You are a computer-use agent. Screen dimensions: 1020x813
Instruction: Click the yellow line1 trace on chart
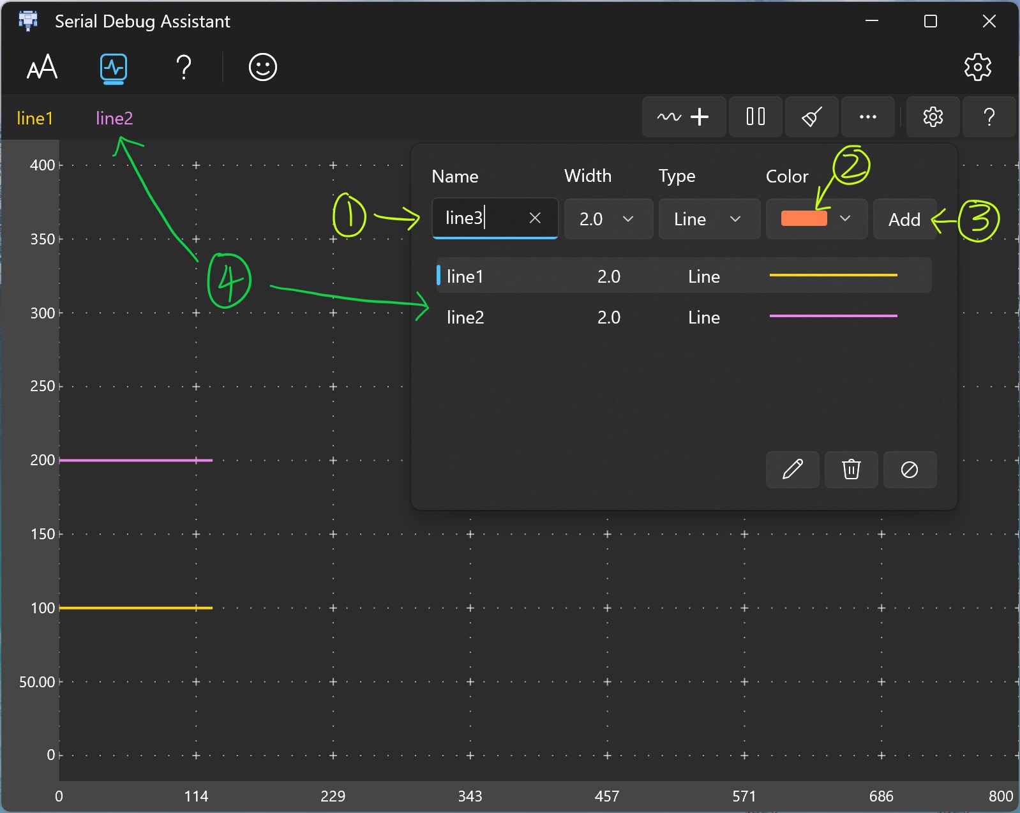click(x=135, y=608)
